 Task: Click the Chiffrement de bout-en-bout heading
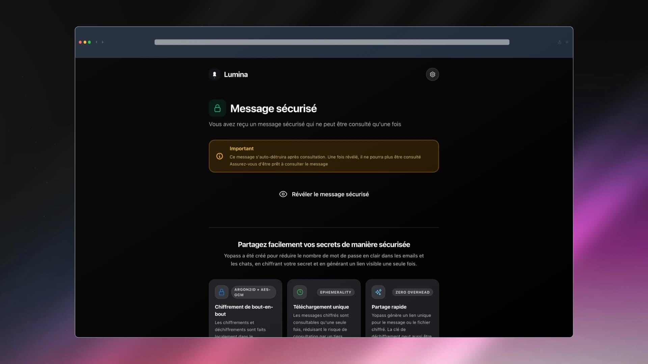[244, 310]
